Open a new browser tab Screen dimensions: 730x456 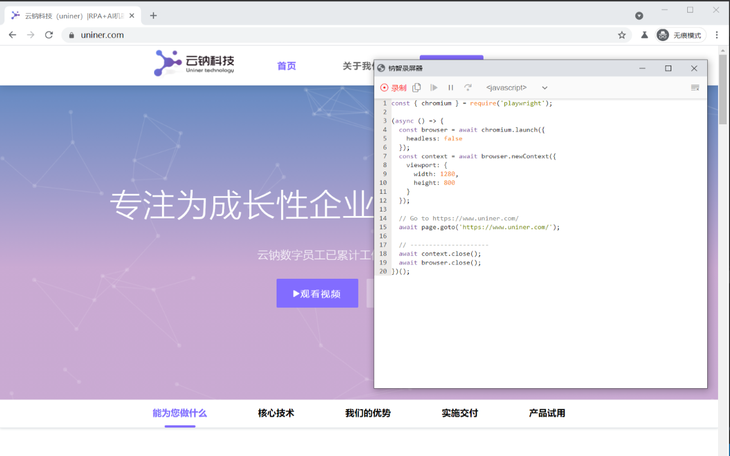(153, 15)
